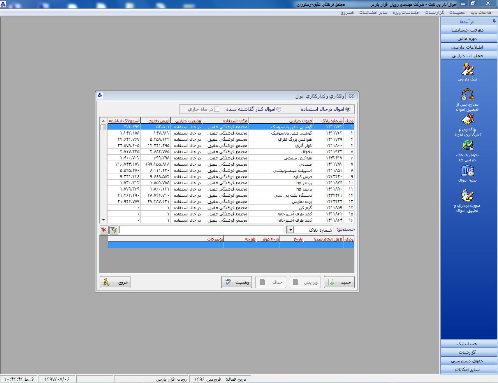Screen dimensions: 498x383
Task: Click the توضیحات header in the lower grid
Action: pyautogui.click(x=166, y=239)
